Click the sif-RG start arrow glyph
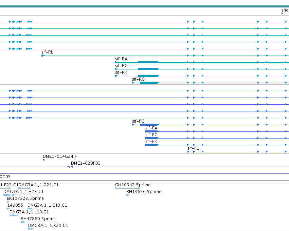 pyautogui.click(x=133, y=83)
